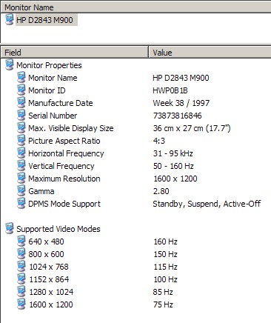Click the Value column header
This screenshot has height=323, width=271.
click(x=210, y=53)
